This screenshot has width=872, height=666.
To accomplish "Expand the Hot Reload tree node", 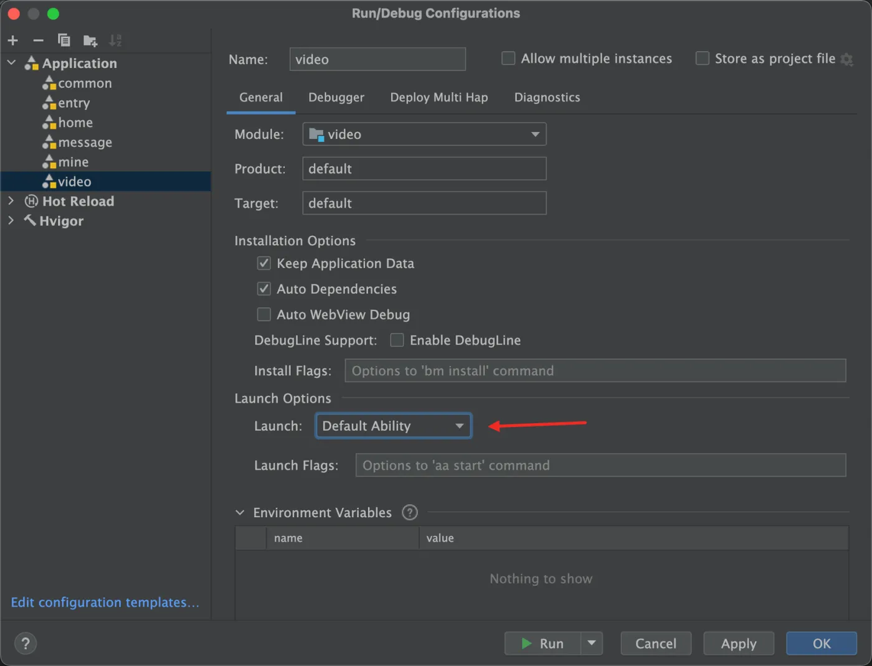I will [x=11, y=201].
